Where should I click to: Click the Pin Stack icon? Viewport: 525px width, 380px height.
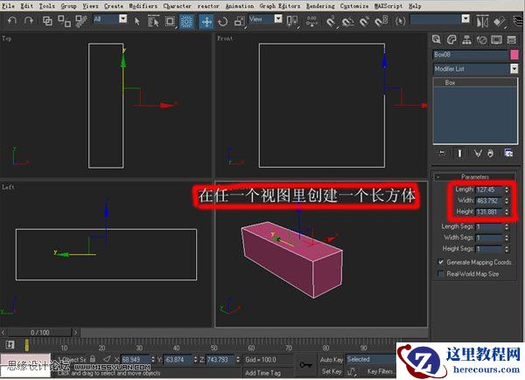tap(442, 153)
